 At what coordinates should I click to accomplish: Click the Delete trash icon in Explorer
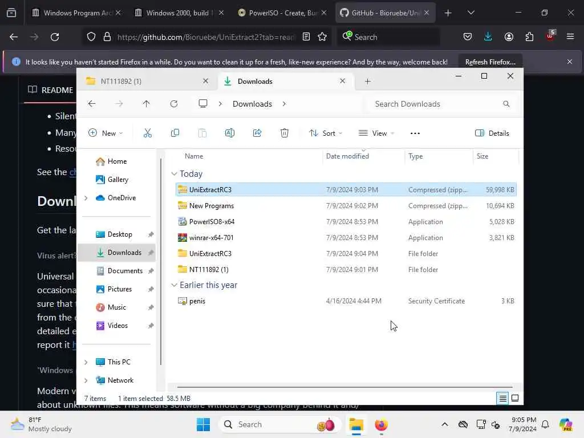pos(284,133)
